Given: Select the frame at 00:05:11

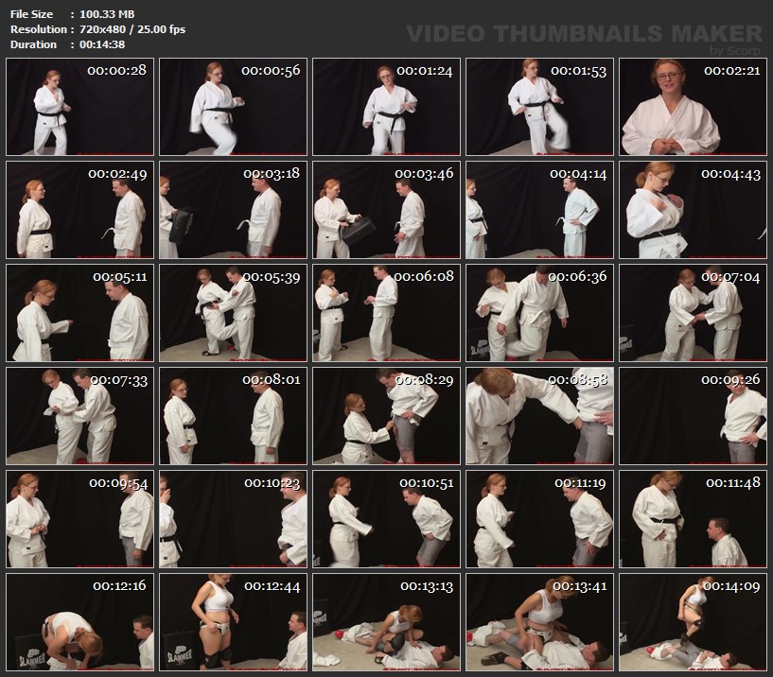Looking at the screenshot, I should tap(79, 313).
